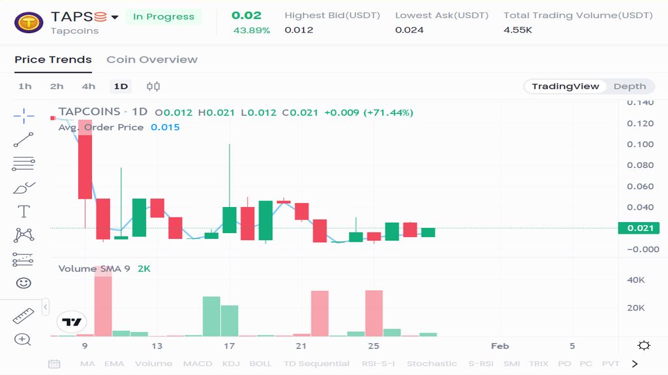The width and height of the screenshot is (668, 375).
Task: Click the Feb label on time axis
Action: 500,346
